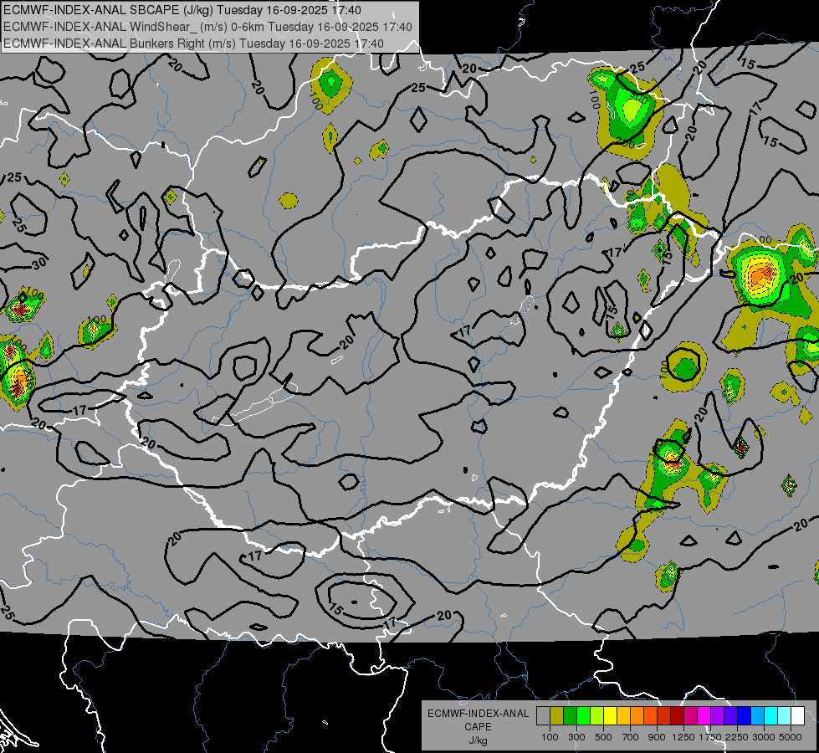
Task: Click the legend's ECMWF-INDEX-ANAL label
Action: click(478, 714)
